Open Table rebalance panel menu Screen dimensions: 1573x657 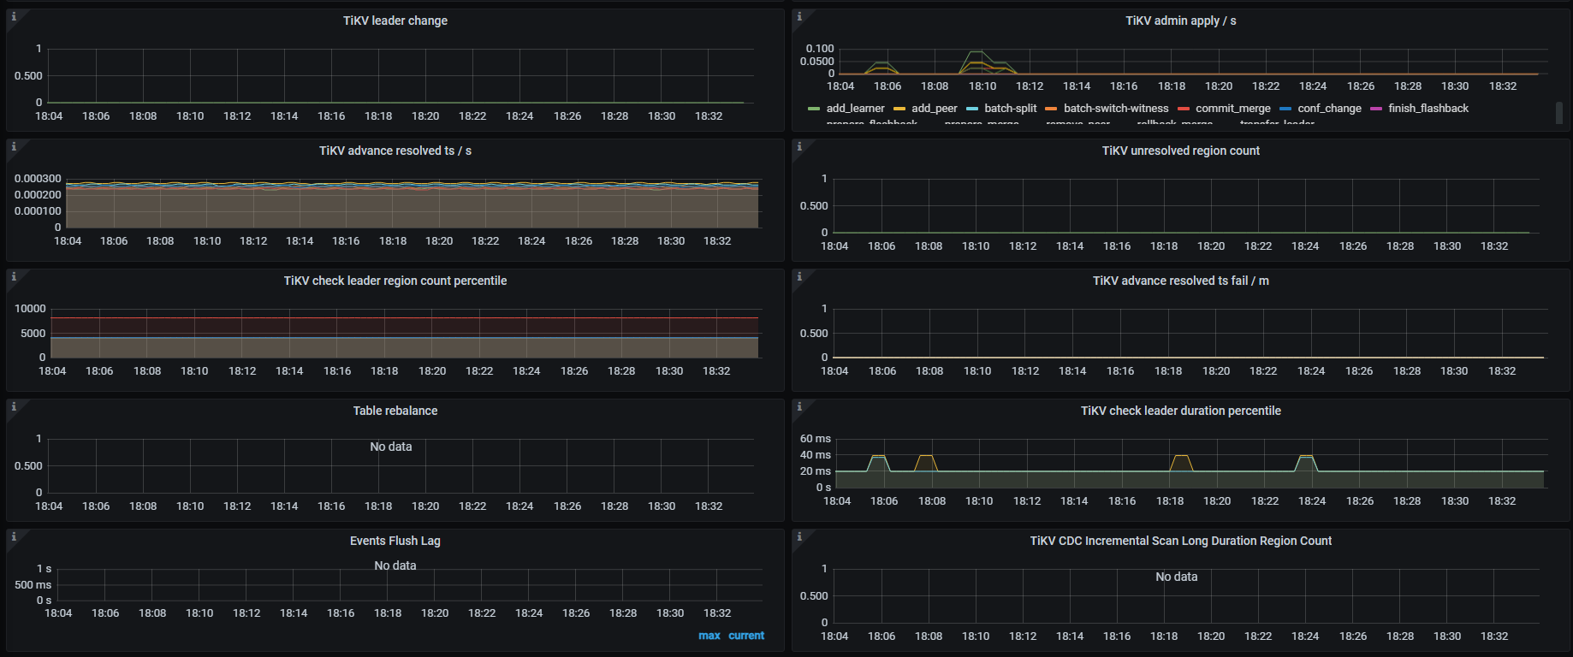click(395, 411)
